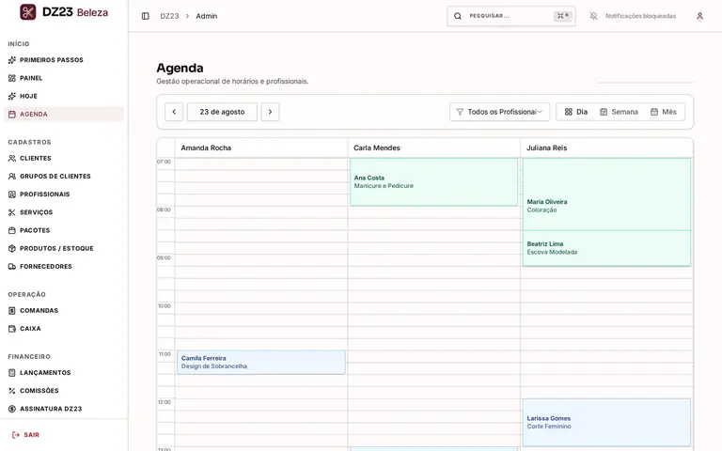Screen dimensions: 722x451
Task: Switch to Semana view
Action: tap(619, 112)
